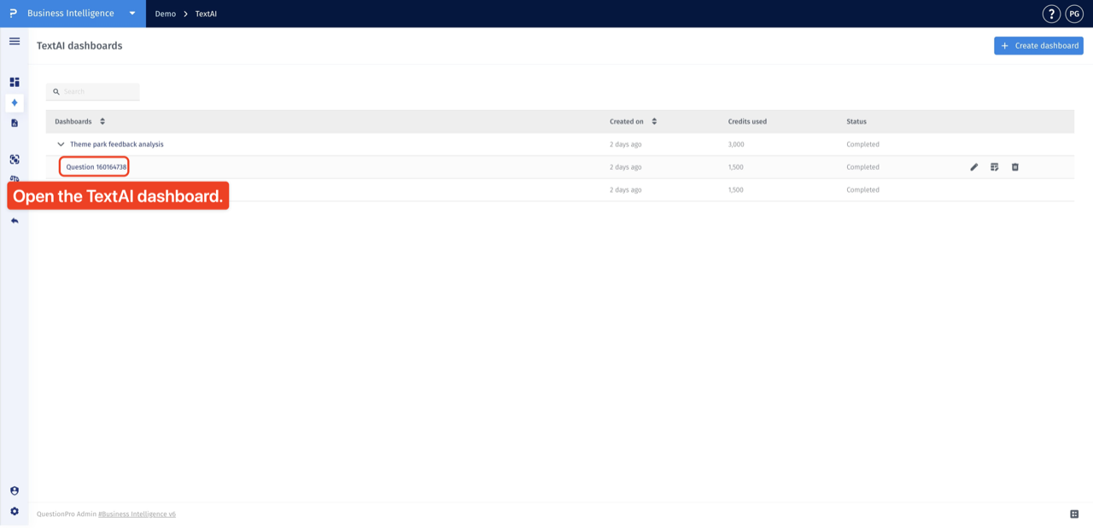1093x528 pixels.
Task: Click the scan-frame icon in the sidebar
Action: 15,160
